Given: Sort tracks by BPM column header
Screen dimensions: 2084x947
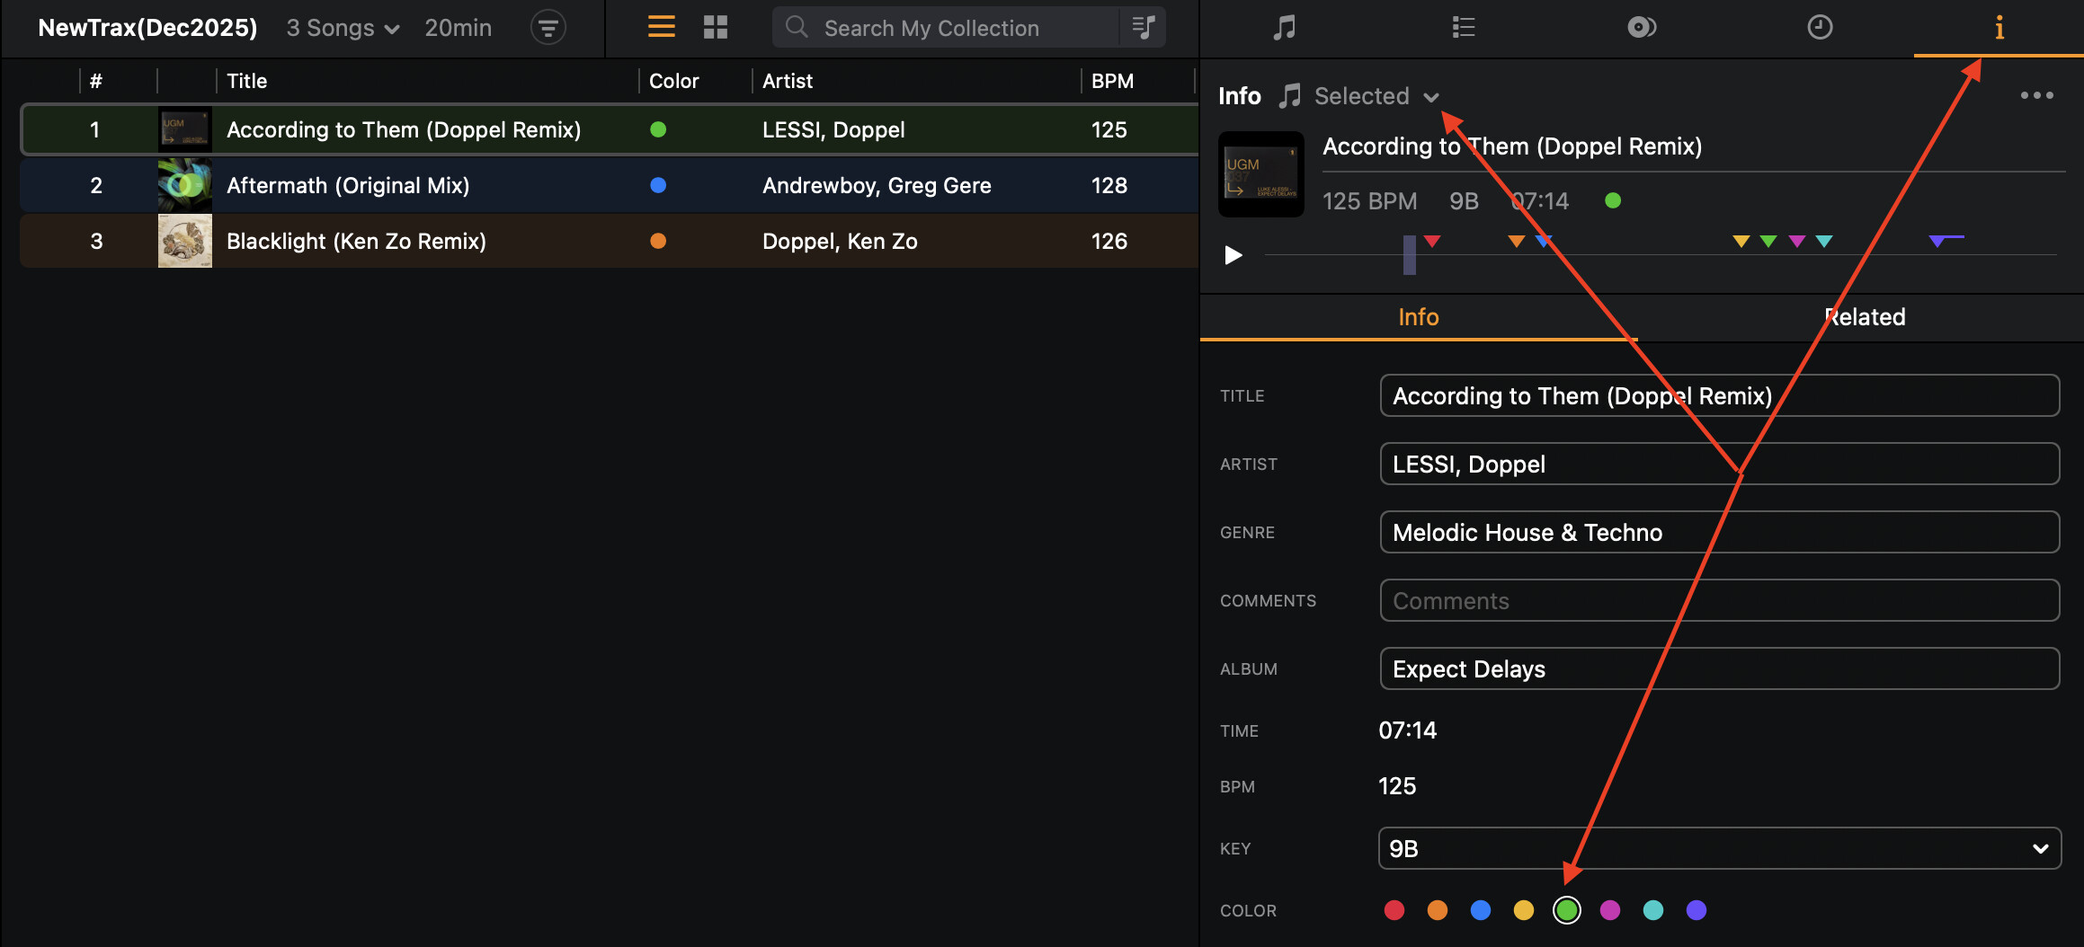Looking at the screenshot, I should point(1112,81).
